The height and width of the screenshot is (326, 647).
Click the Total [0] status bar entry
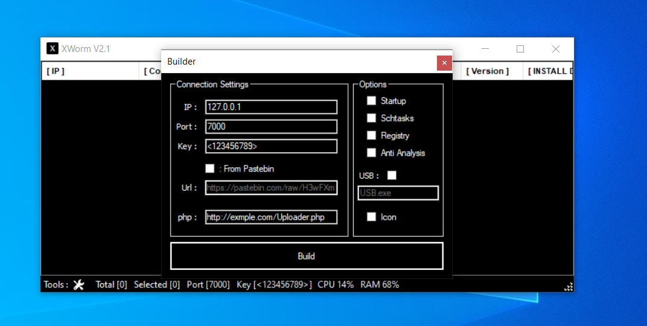coord(112,285)
